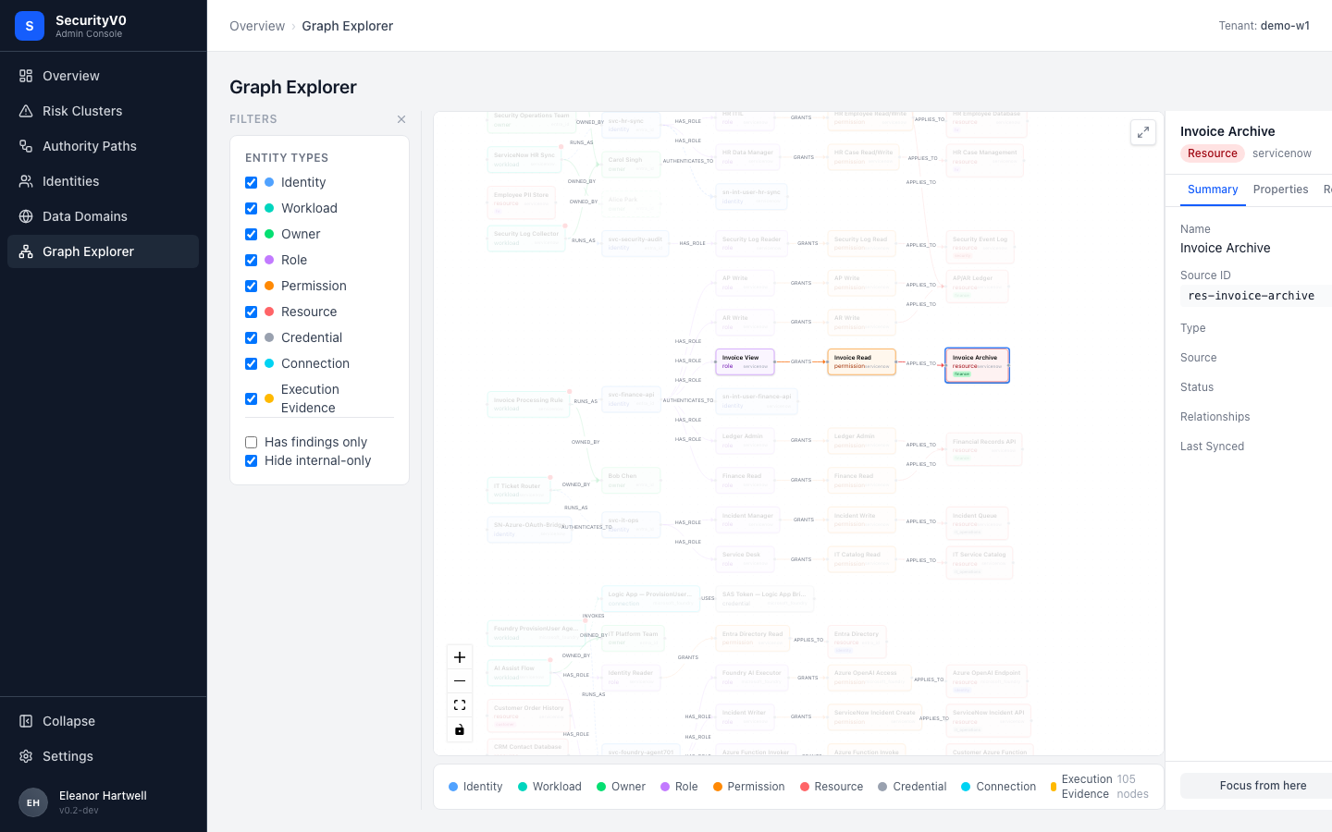Expand the graph to fullscreen
The width and height of the screenshot is (1332, 832).
(1143, 132)
